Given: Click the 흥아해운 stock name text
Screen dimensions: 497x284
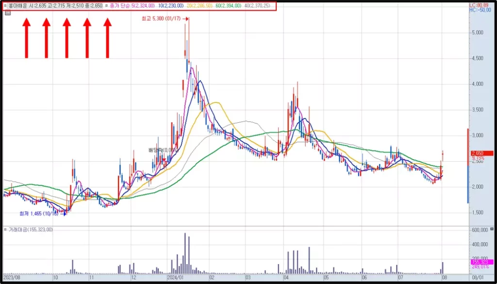Looking at the screenshot, I should pyautogui.click(x=17, y=6).
